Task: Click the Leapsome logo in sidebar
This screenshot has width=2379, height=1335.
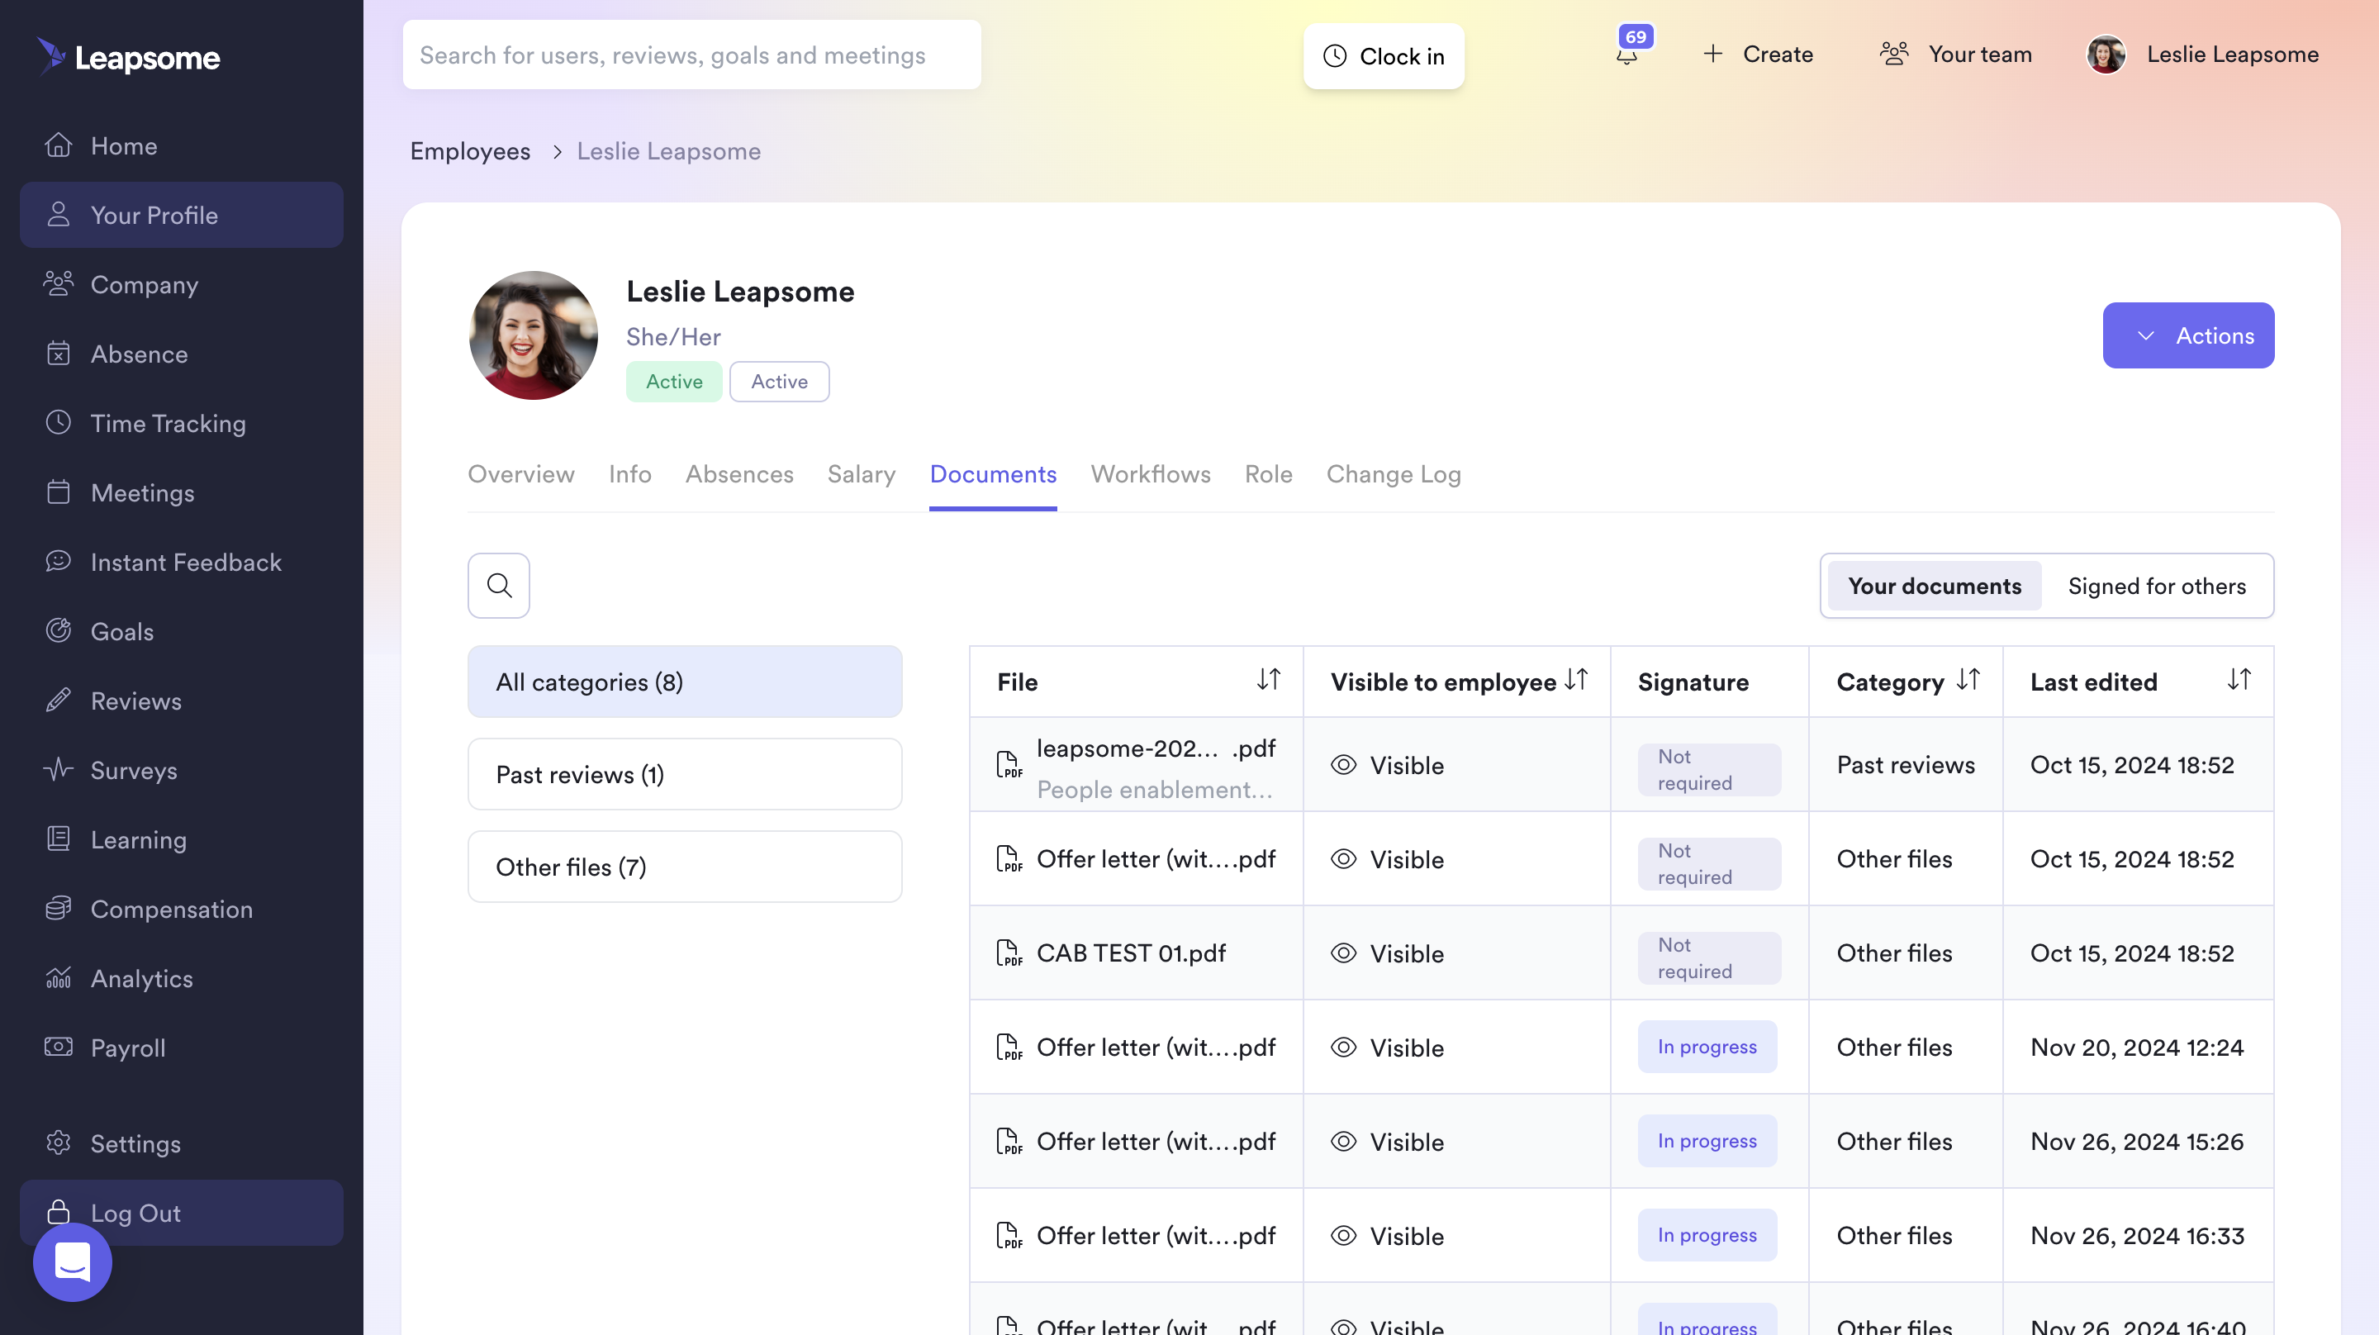Action: coord(128,57)
